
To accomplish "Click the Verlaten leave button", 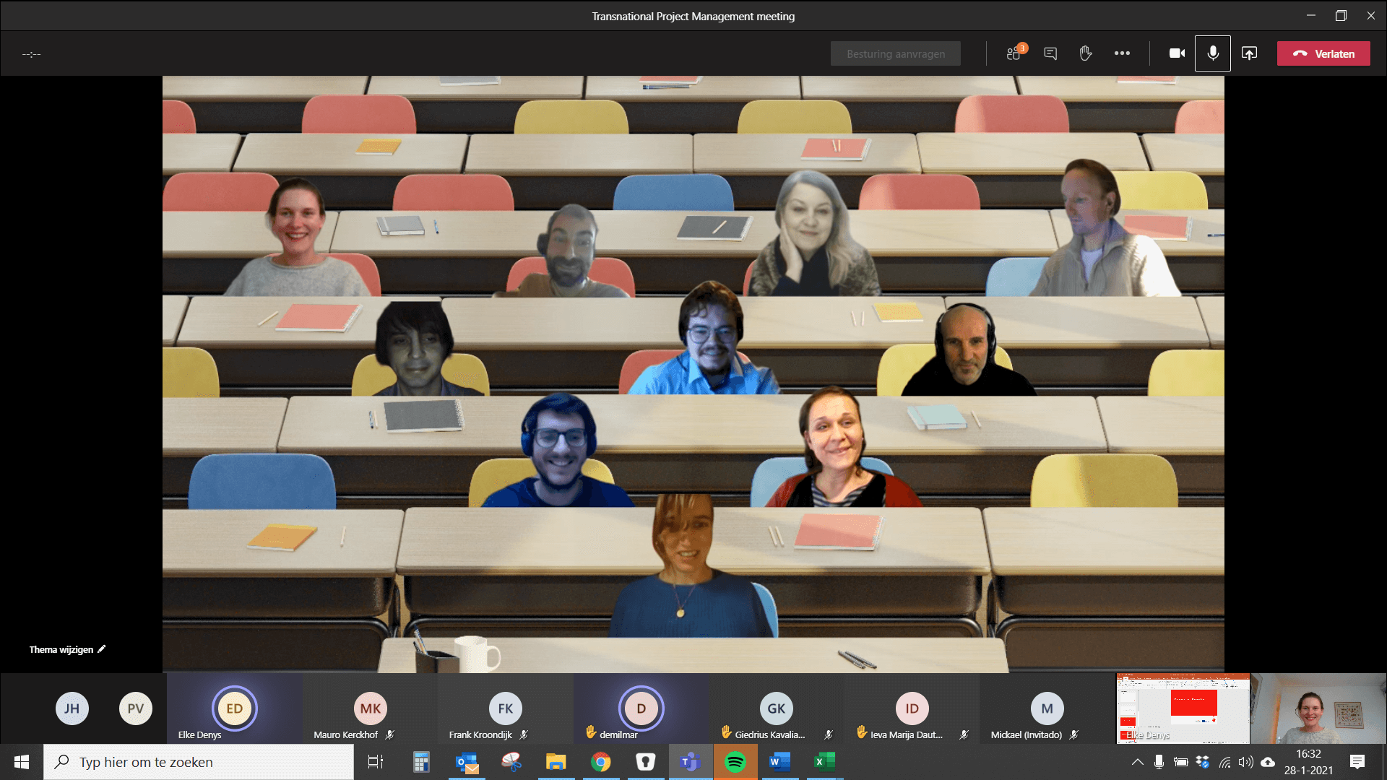I will click(1323, 53).
